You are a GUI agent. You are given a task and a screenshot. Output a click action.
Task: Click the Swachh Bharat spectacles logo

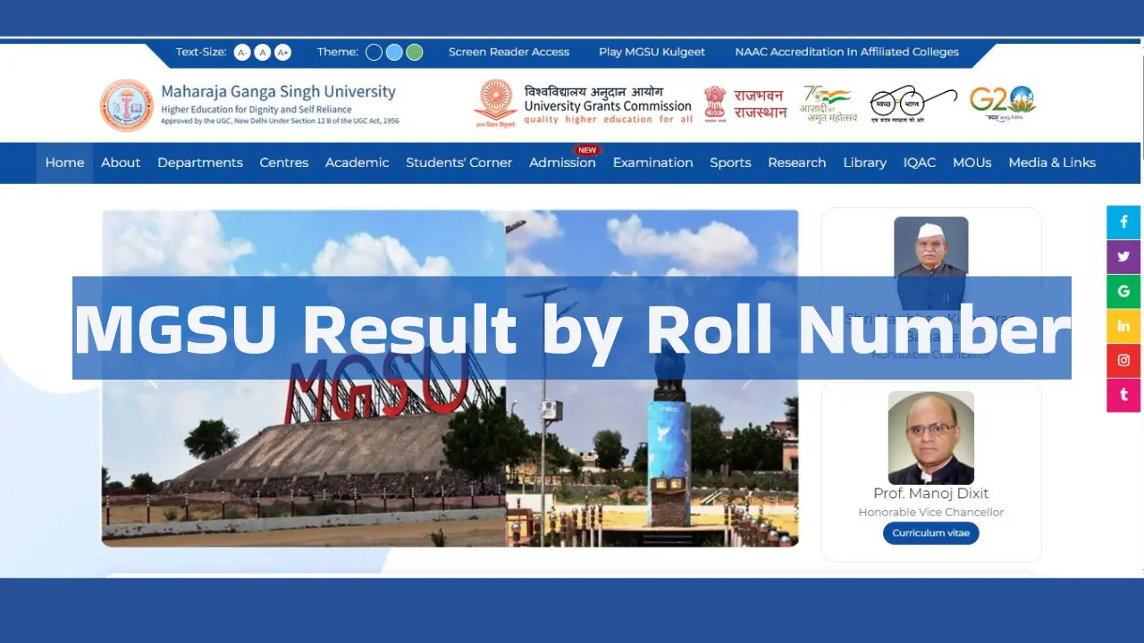[913, 104]
